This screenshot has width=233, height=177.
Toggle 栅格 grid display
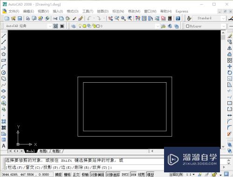pos(67,175)
